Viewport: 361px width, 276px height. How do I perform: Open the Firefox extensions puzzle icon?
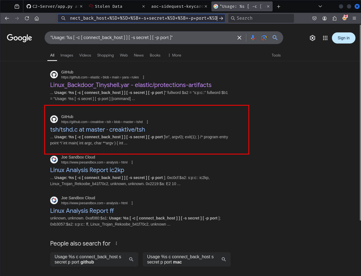click(334, 18)
